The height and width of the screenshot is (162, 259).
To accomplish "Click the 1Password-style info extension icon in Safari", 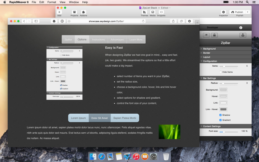I will coord(62,21).
